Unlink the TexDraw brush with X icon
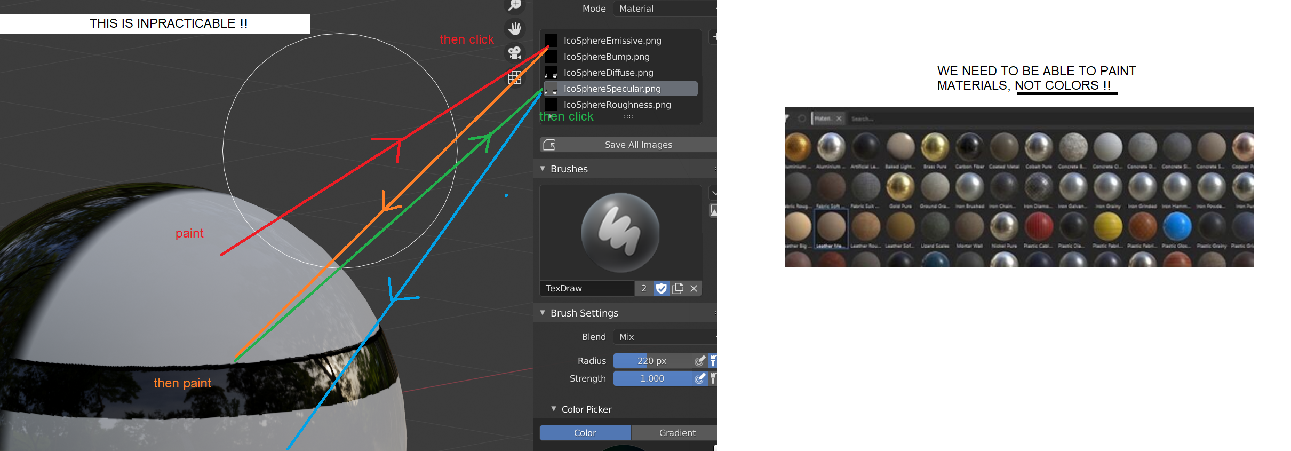The image size is (1291, 451). pyautogui.click(x=694, y=288)
